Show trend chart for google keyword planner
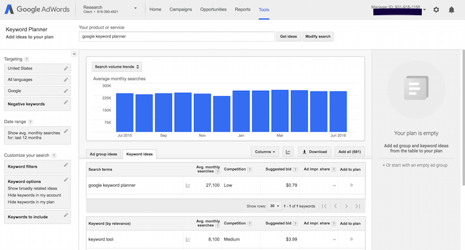This screenshot has height=250, width=465. (x=188, y=186)
